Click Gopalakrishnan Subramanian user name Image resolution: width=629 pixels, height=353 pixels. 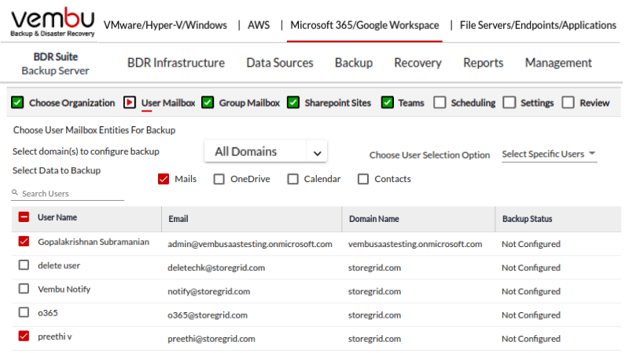(x=94, y=242)
